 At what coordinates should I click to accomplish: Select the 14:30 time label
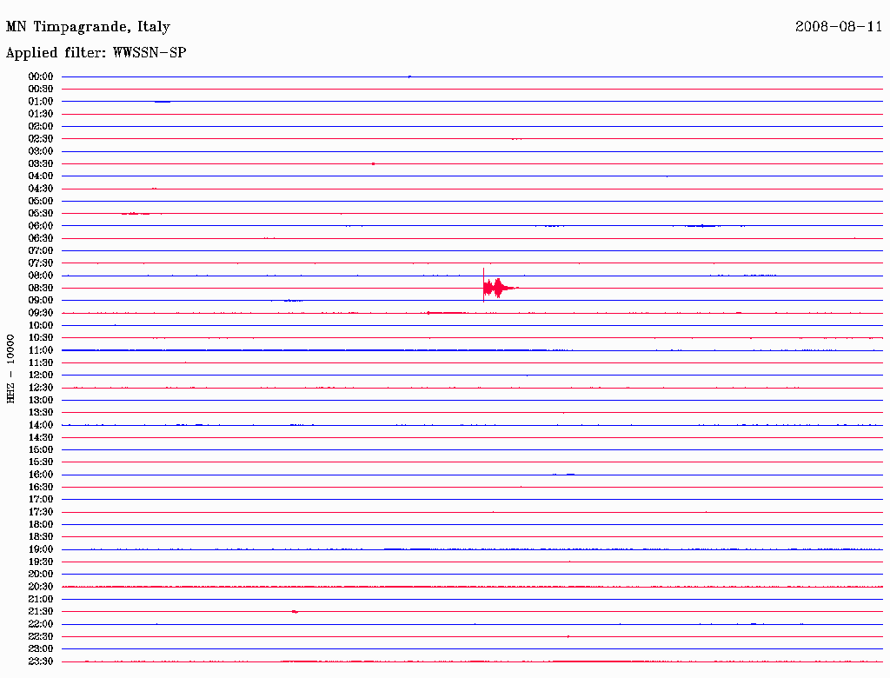[x=41, y=437]
